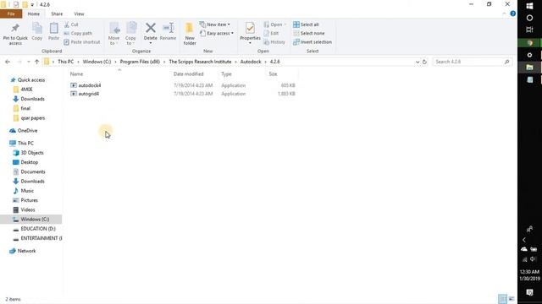Screen dimensions: 542x304
Task: Click the Edit command in ribbon
Action: point(271,34)
